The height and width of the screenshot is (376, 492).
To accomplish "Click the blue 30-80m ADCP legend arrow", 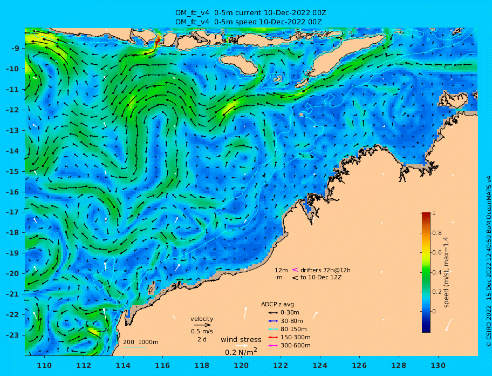I will click(x=273, y=321).
